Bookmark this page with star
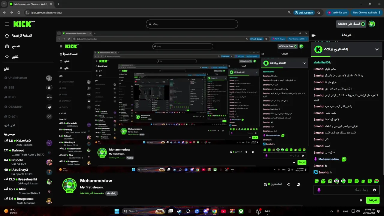Image resolution: width=384 pixels, height=216 pixels. 319,13
